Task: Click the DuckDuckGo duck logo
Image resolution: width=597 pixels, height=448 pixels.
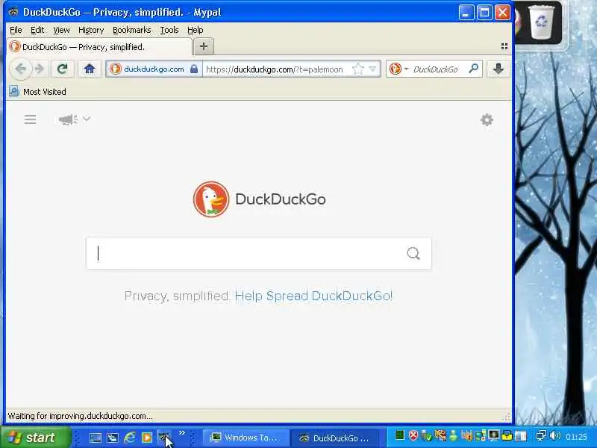Action: point(211,199)
